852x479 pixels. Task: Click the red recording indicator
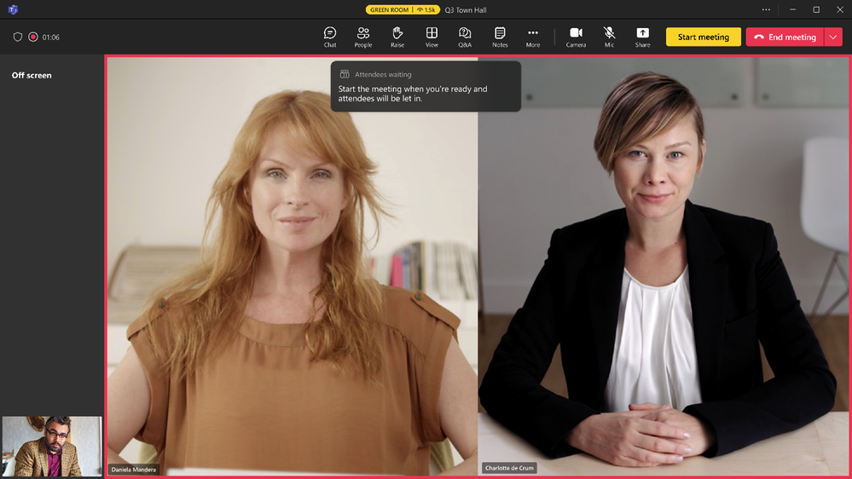[x=33, y=37]
